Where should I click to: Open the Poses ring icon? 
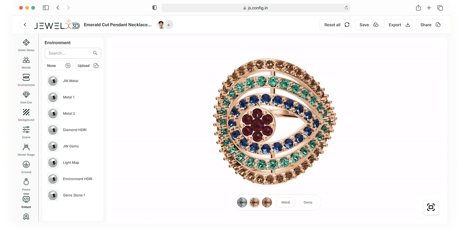coord(26,185)
